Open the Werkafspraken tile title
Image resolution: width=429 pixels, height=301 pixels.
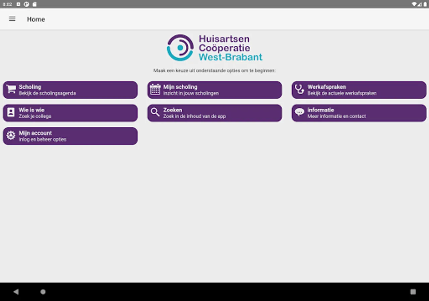(327, 87)
